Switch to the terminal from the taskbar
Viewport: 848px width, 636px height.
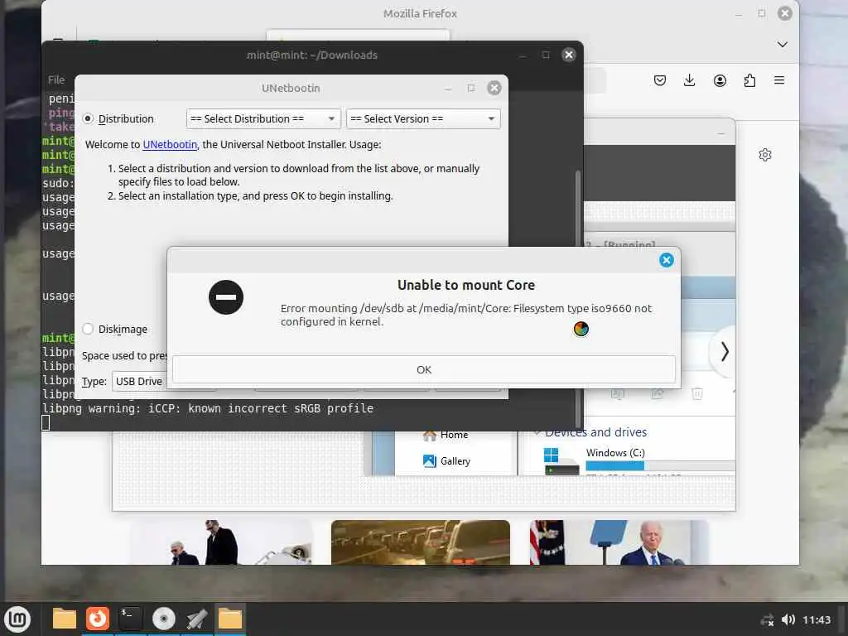(x=130, y=619)
